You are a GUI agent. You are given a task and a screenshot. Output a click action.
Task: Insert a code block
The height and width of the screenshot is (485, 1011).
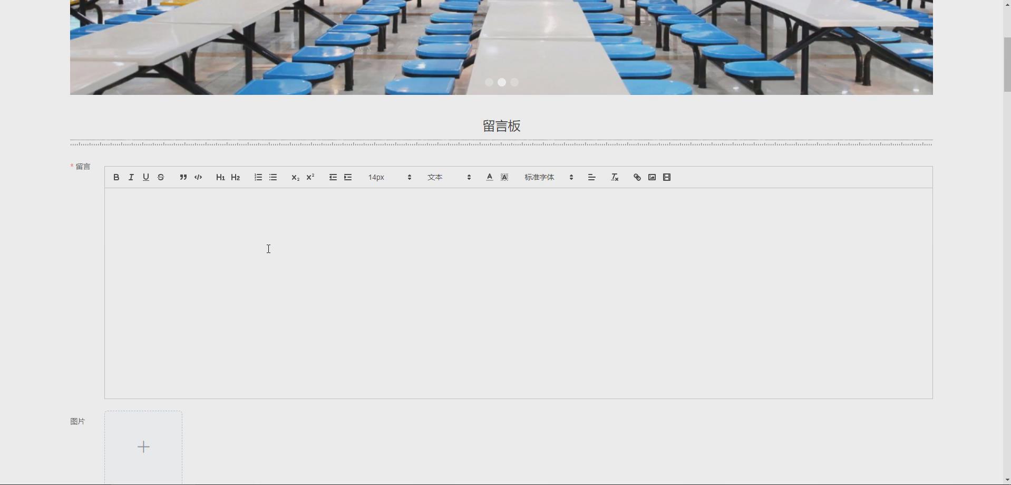[x=198, y=177]
